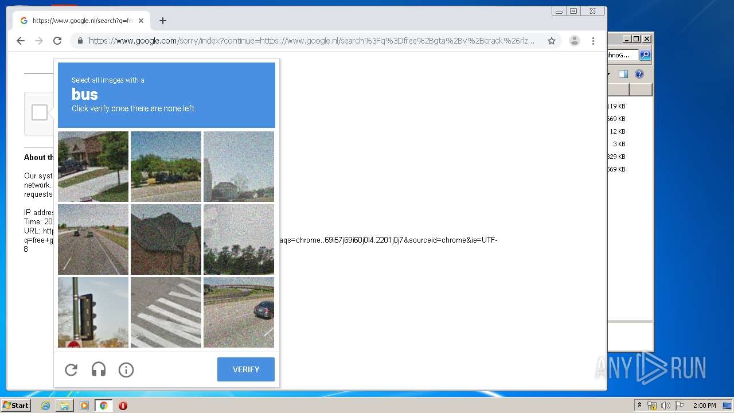This screenshot has width=734, height=413.
Task: Open a new Chrome tab
Action: point(163,21)
